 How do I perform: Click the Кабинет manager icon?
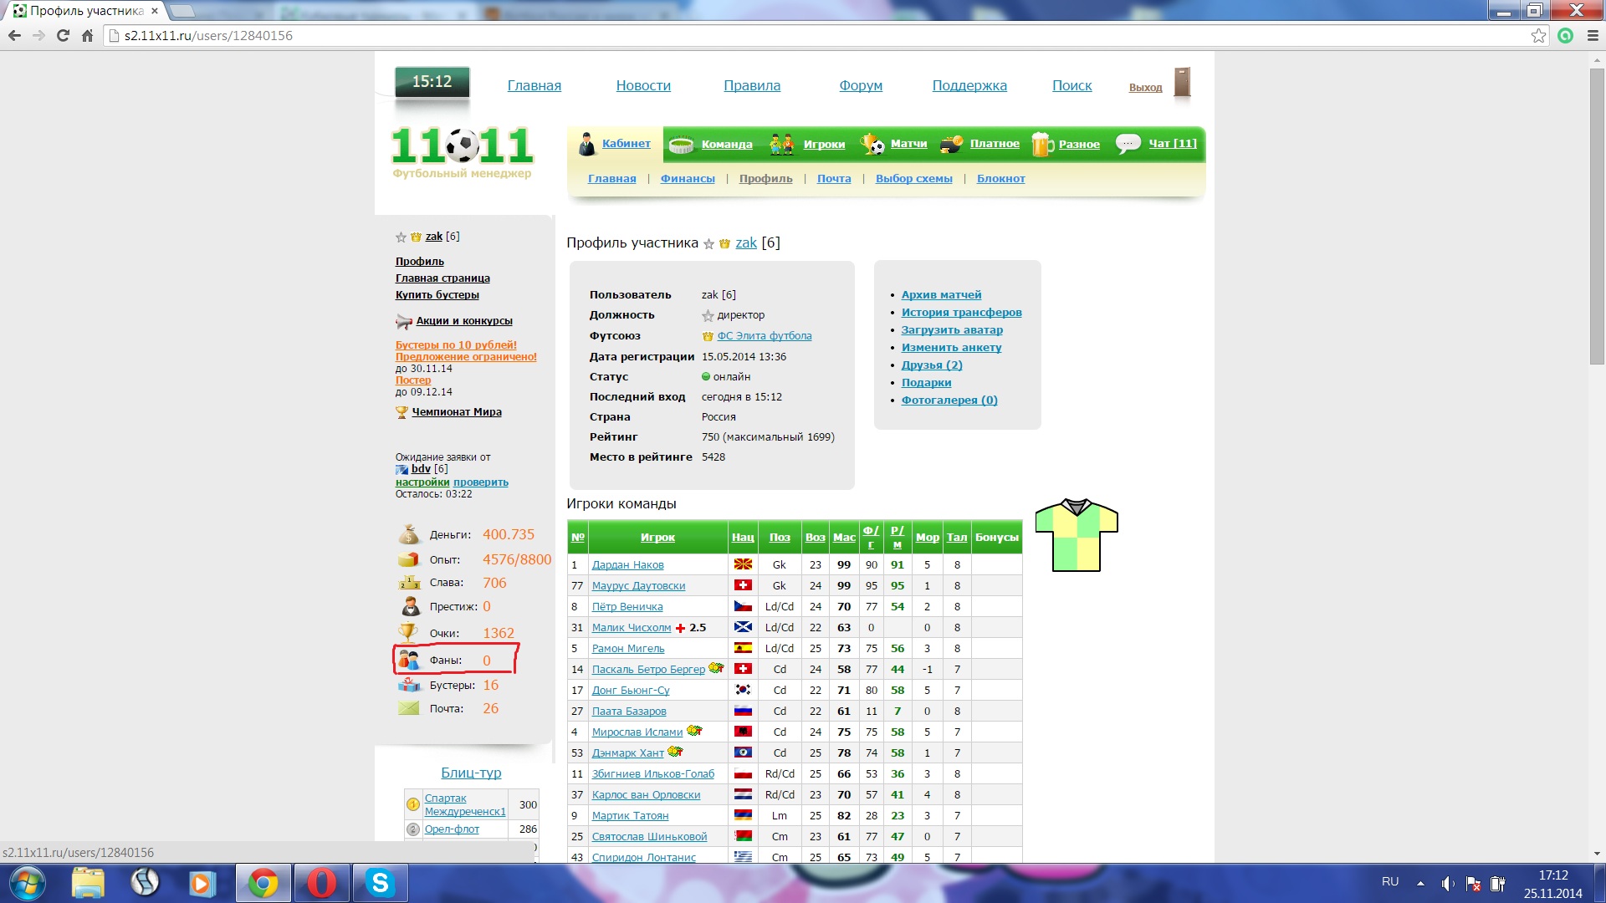[587, 144]
